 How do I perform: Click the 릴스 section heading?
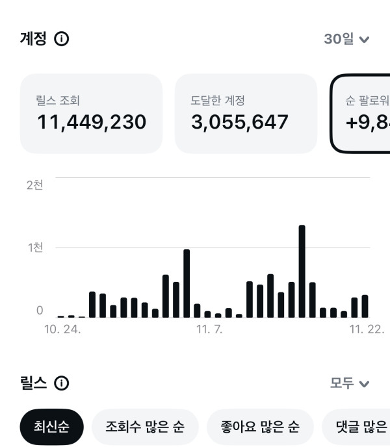tap(34, 383)
